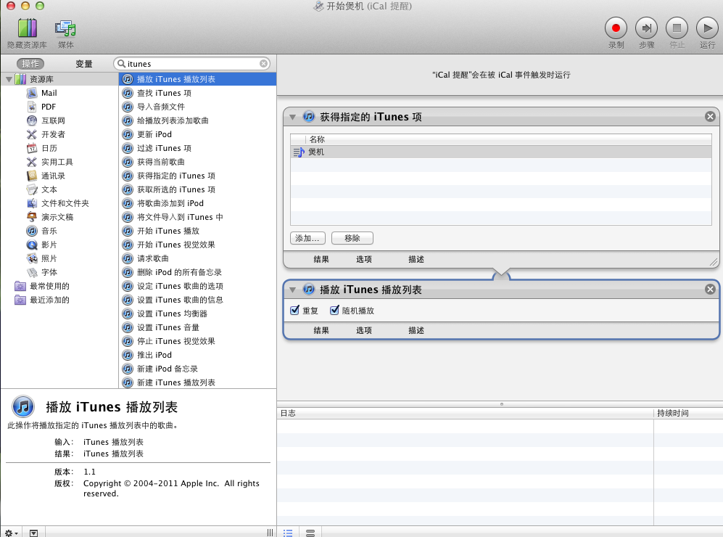The width and height of the screenshot is (723, 537).
Task: Open 结果 of 播放 iTunes 播放列表
Action: pos(321,330)
